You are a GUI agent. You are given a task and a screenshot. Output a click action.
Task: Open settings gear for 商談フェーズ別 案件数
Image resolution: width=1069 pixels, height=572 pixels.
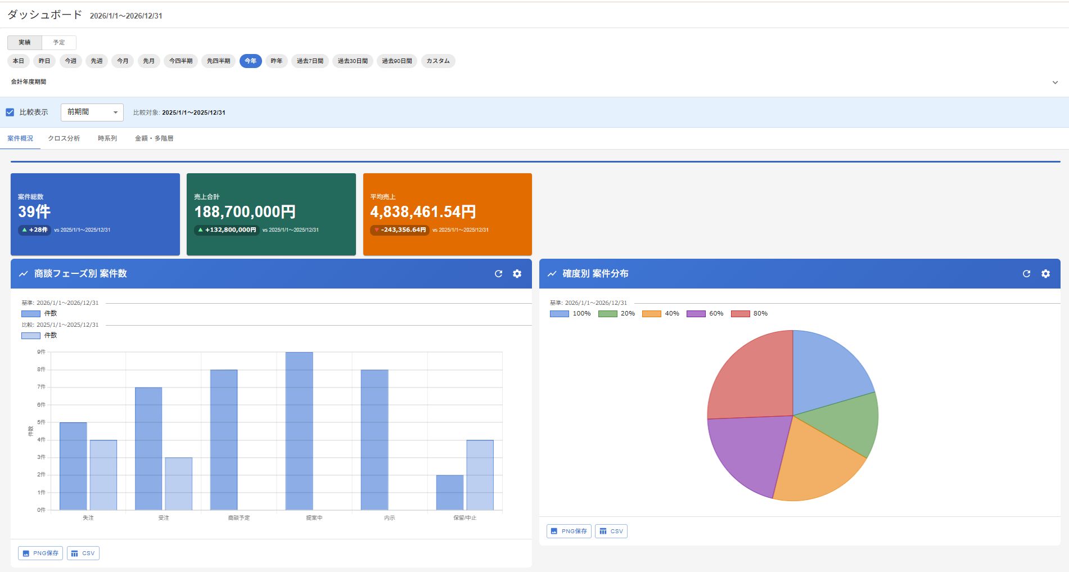[517, 274]
